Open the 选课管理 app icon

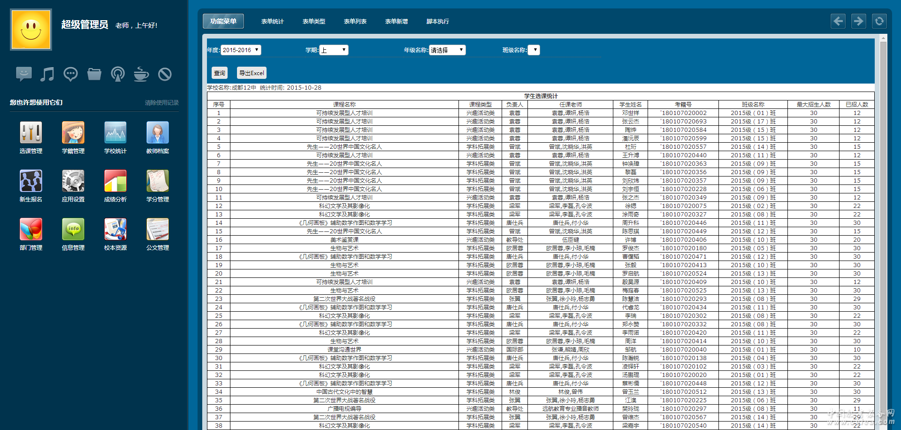[31, 133]
